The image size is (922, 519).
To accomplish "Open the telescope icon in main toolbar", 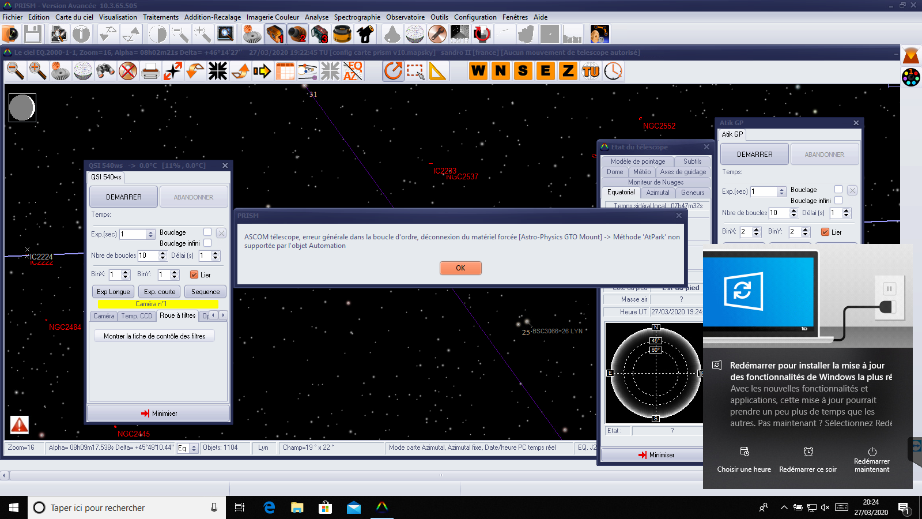I will click(x=365, y=34).
